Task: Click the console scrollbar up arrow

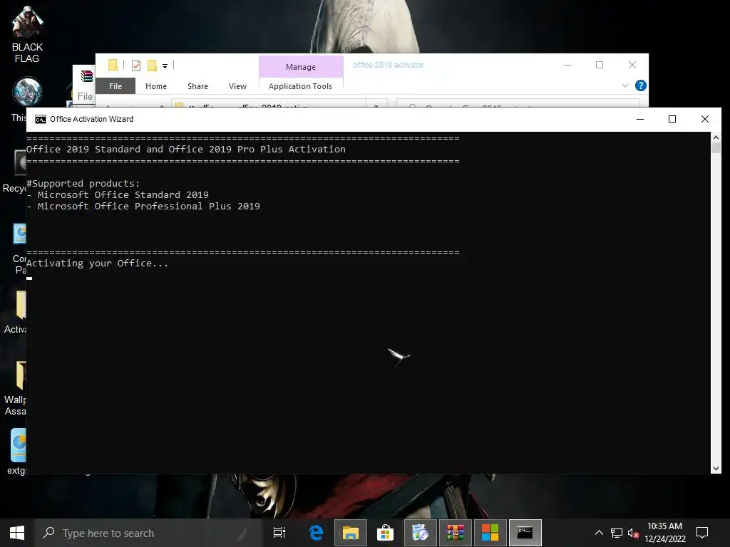Action: (x=716, y=137)
